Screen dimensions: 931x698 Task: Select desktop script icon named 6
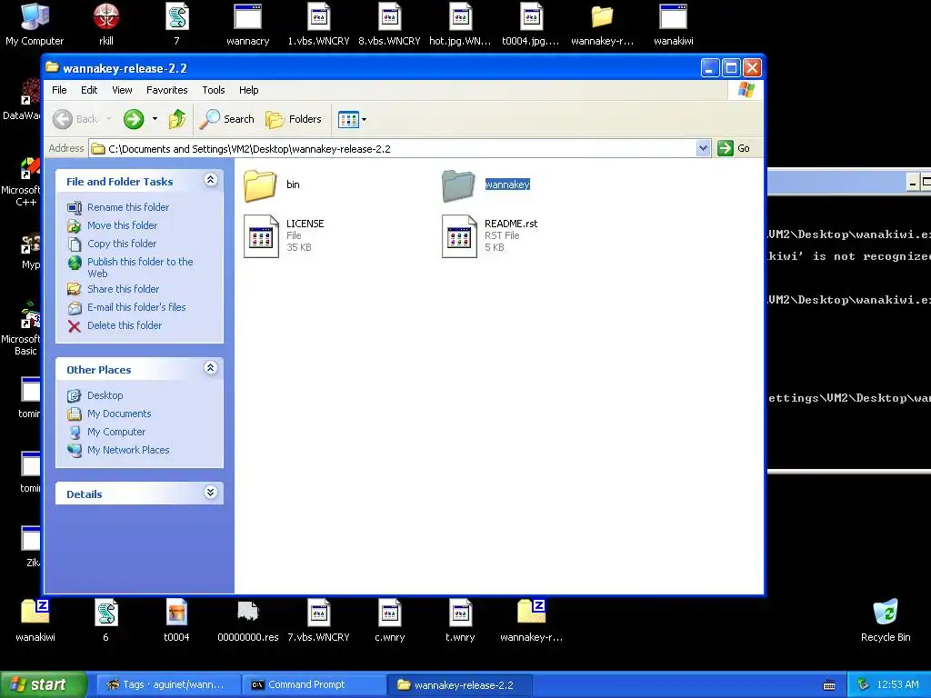(x=105, y=621)
